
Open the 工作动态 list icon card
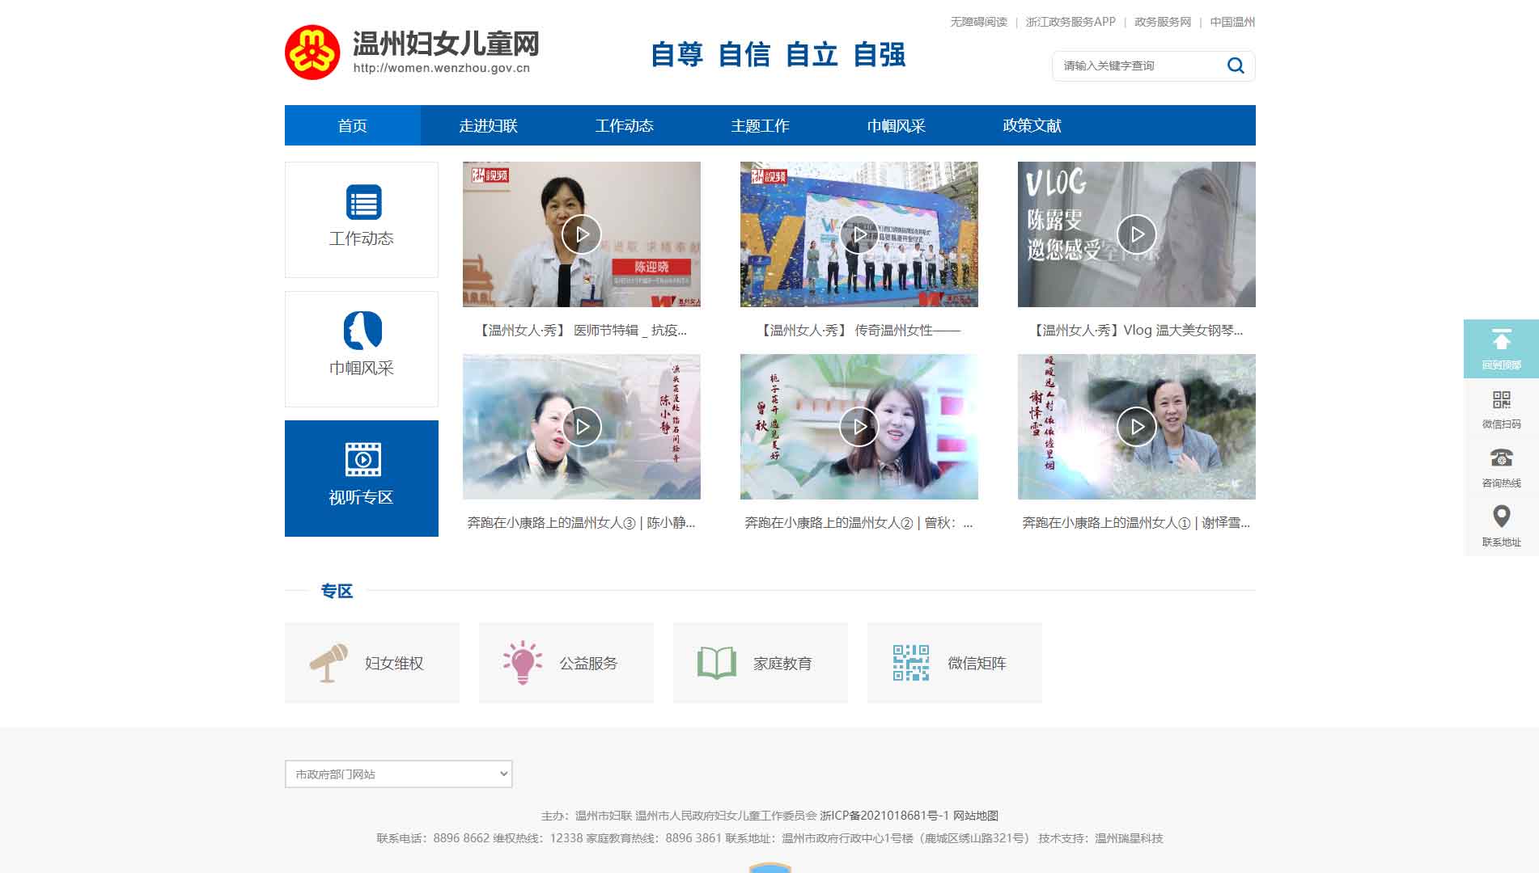pos(362,220)
